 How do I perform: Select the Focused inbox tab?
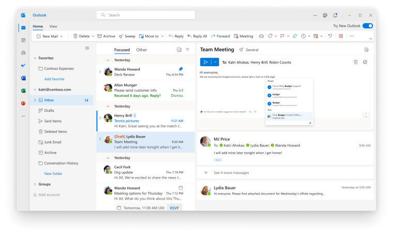tap(122, 50)
